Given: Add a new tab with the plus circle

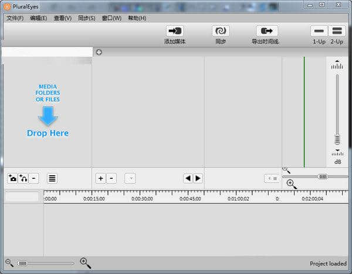Looking at the screenshot, I should (x=99, y=52).
